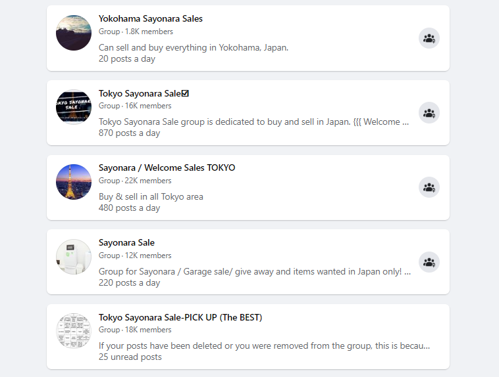
Task: Click the '25 unread posts' text
Action: (130, 357)
